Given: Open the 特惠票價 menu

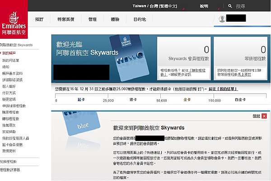Looking at the screenshot, I should (65, 19).
